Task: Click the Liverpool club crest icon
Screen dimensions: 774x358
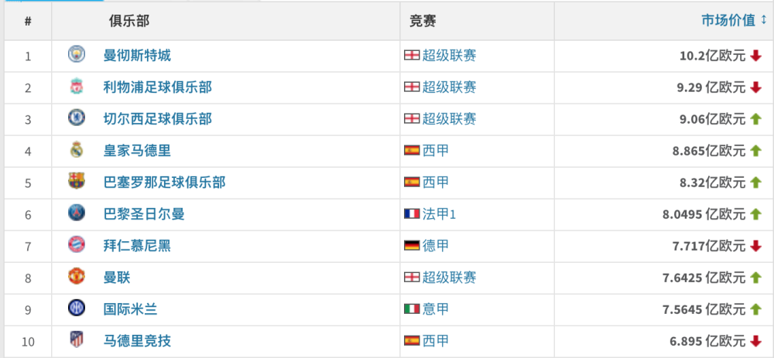Action: click(x=77, y=87)
